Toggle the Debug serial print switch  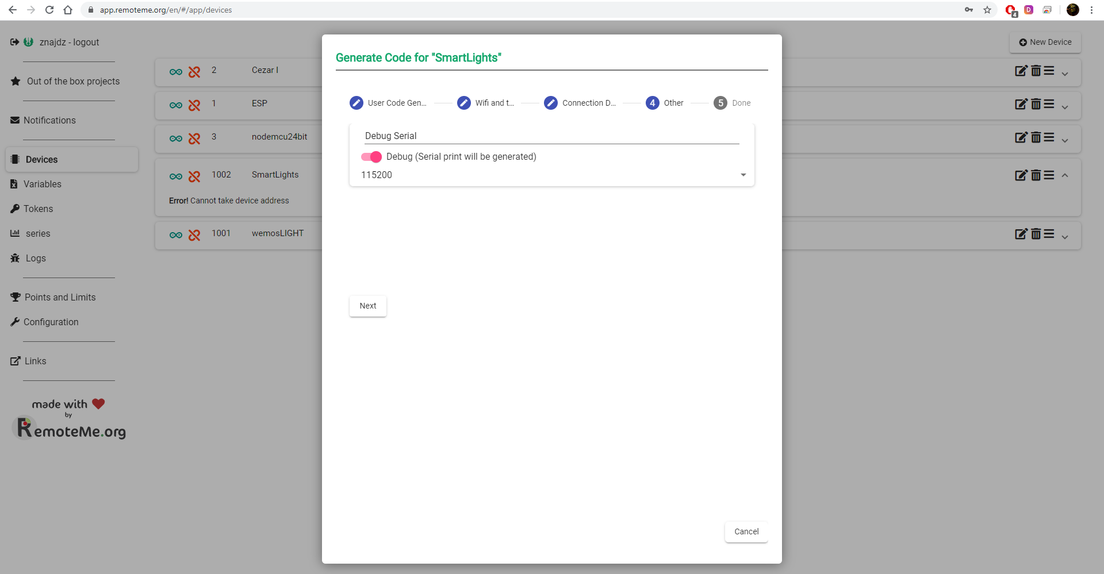tap(371, 157)
